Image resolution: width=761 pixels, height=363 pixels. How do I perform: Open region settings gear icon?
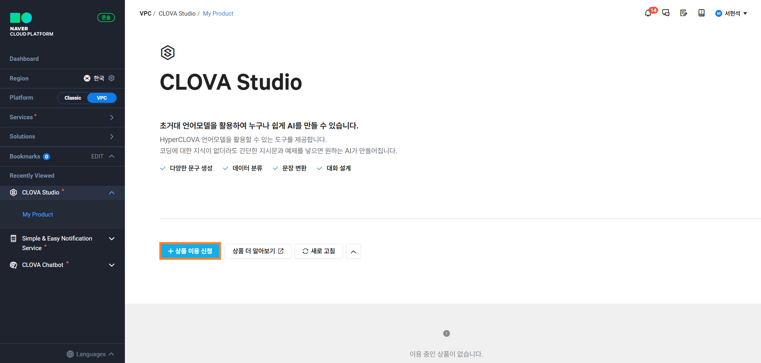(x=112, y=78)
